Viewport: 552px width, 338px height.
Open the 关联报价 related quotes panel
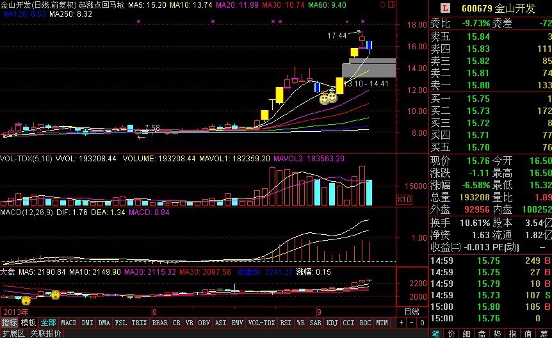[46, 333]
